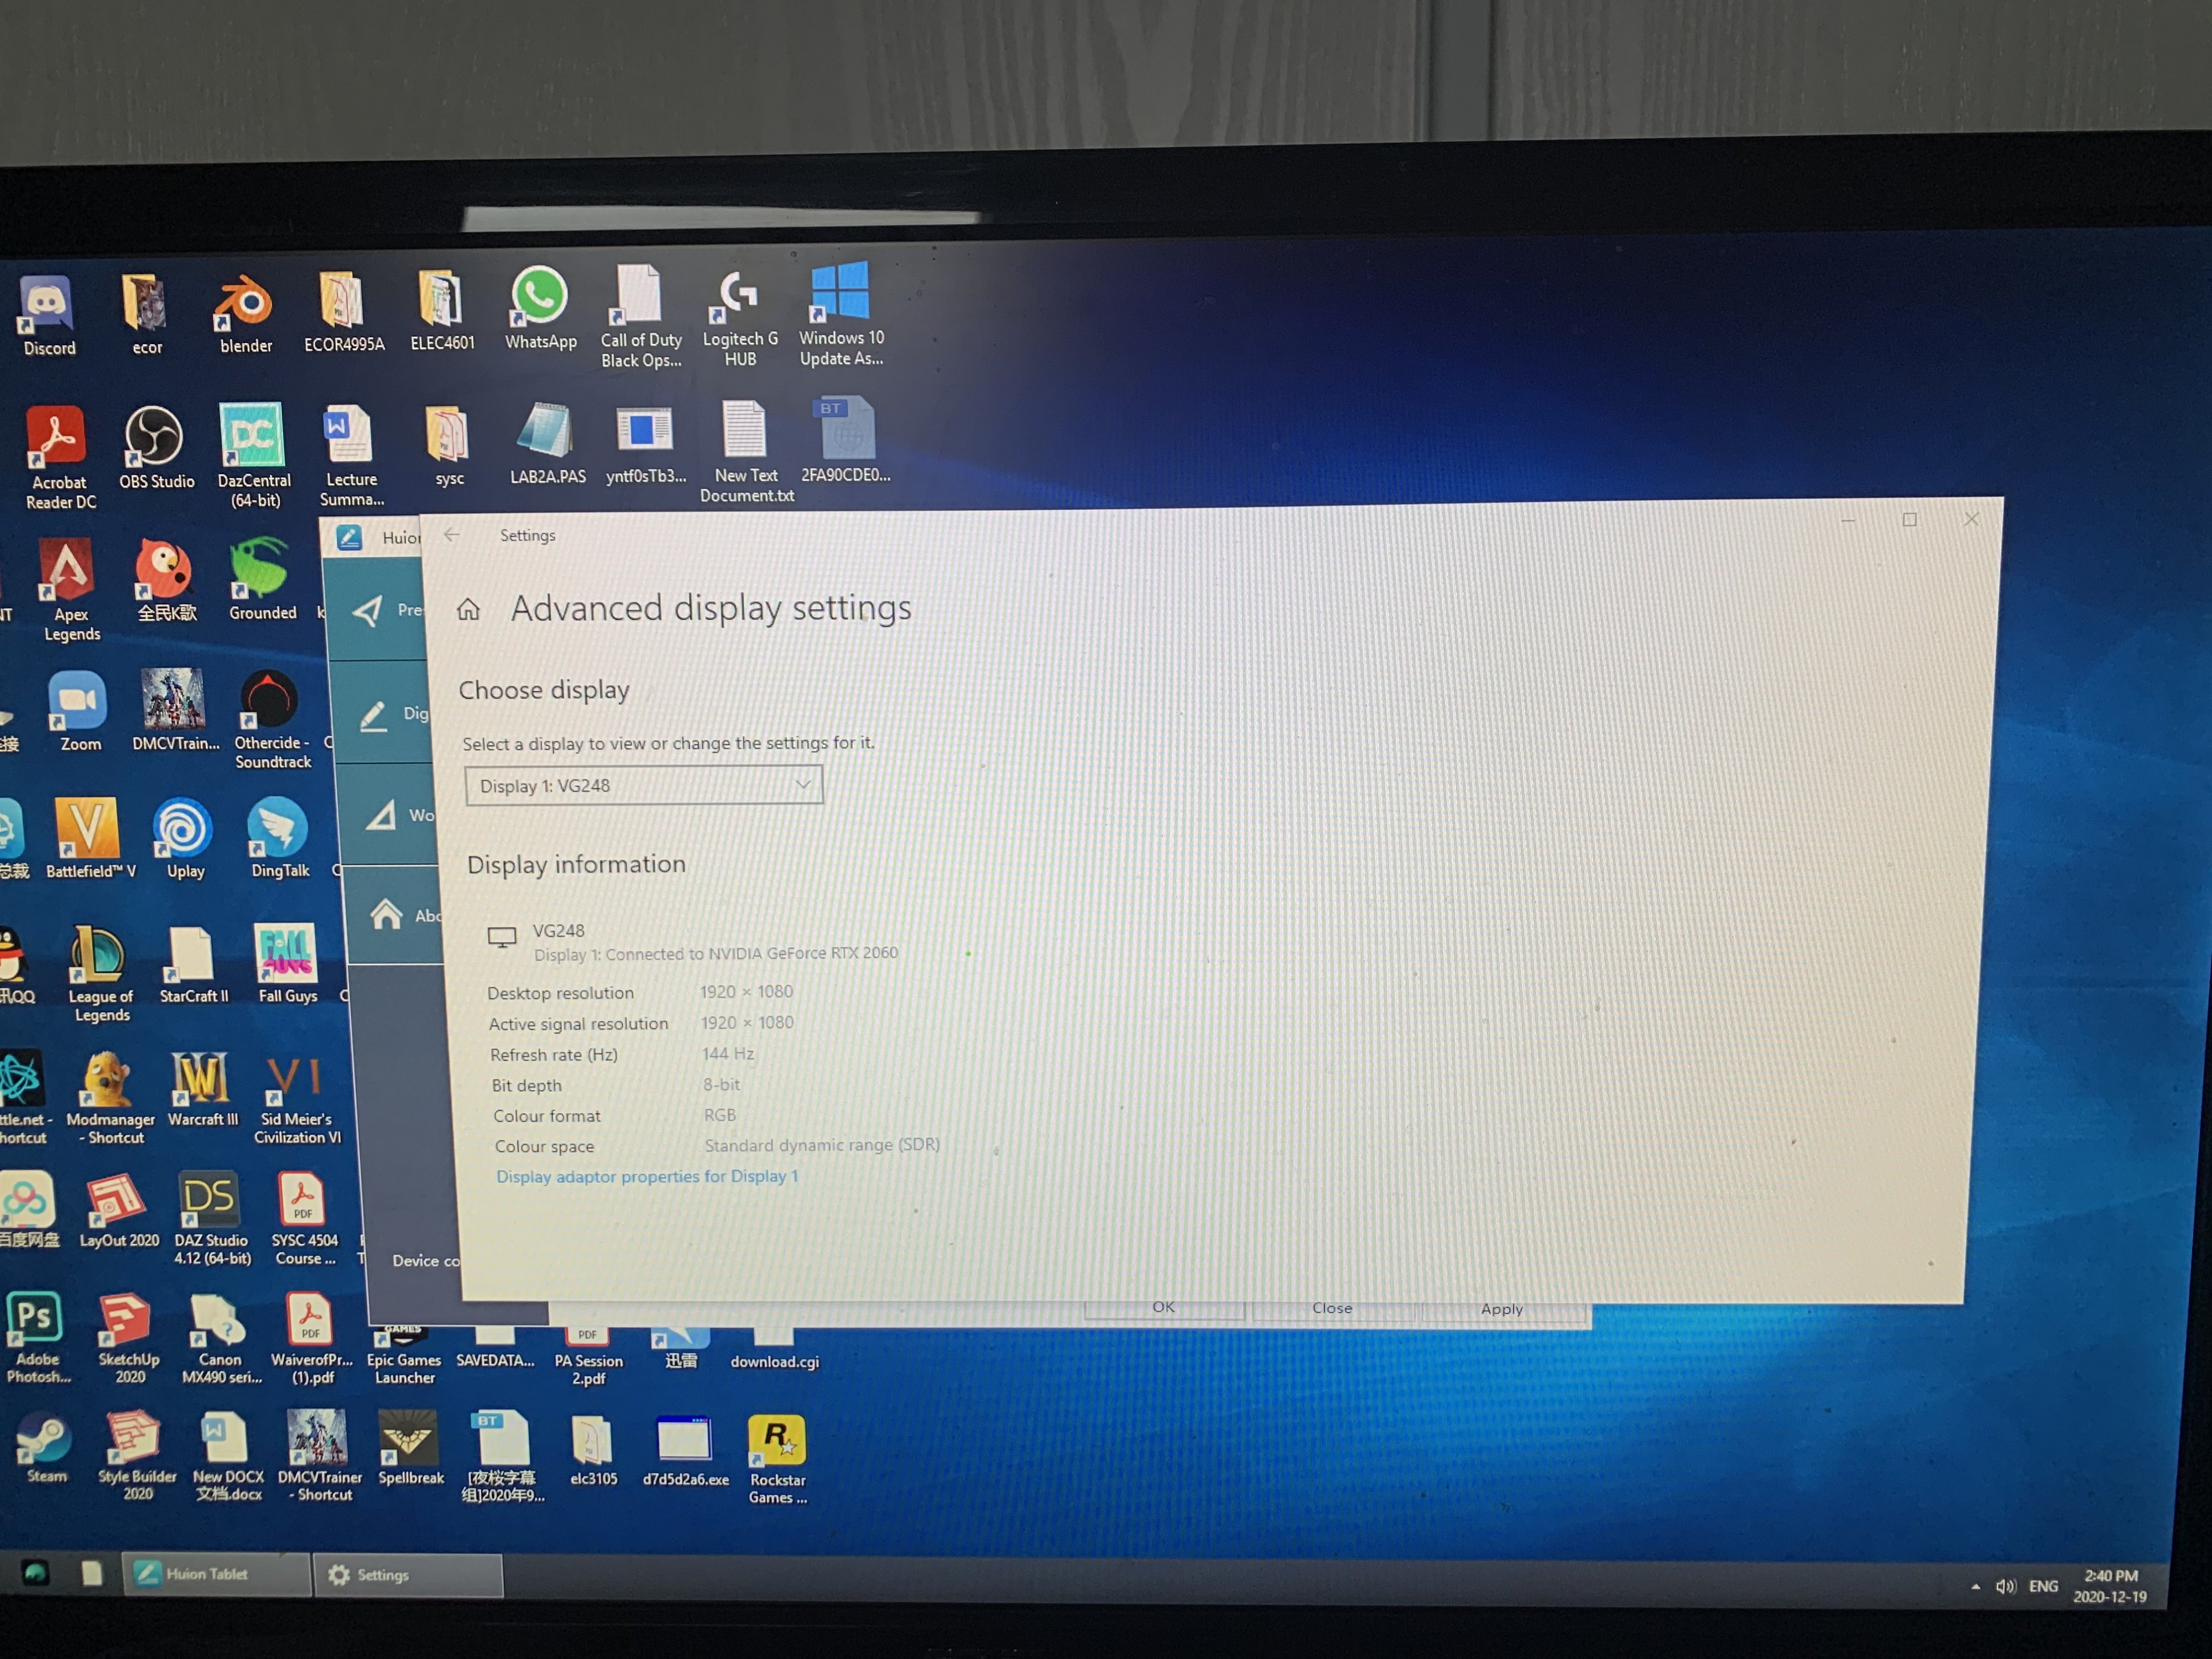Open Modmanager Shortcut icon
2212x1659 pixels.
click(x=110, y=1098)
